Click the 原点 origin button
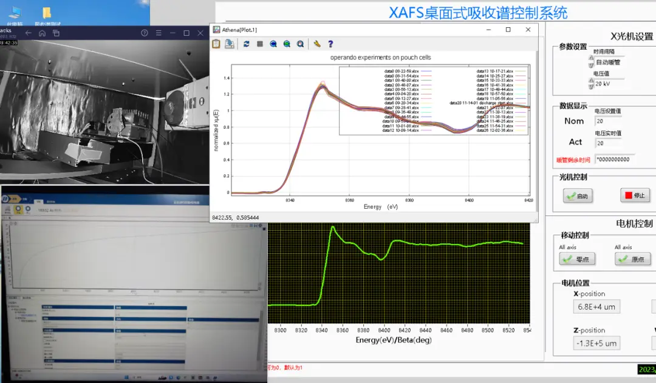 tap(632, 259)
